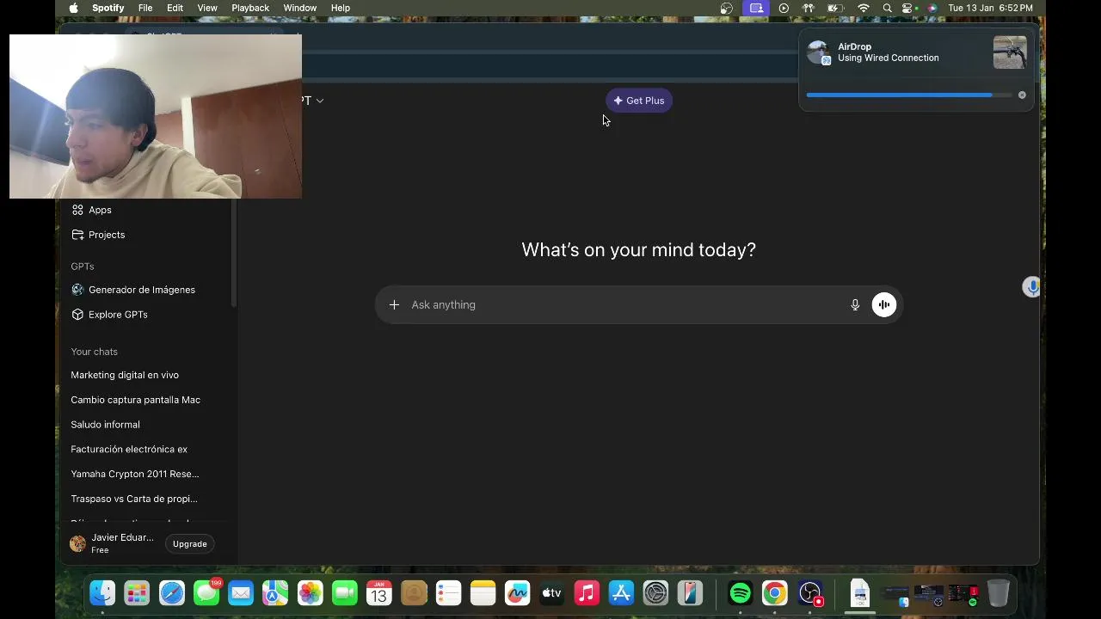This screenshot has height=619, width=1101.
Task: Open Photos from the Dock
Action: click(x=310, y=593)
